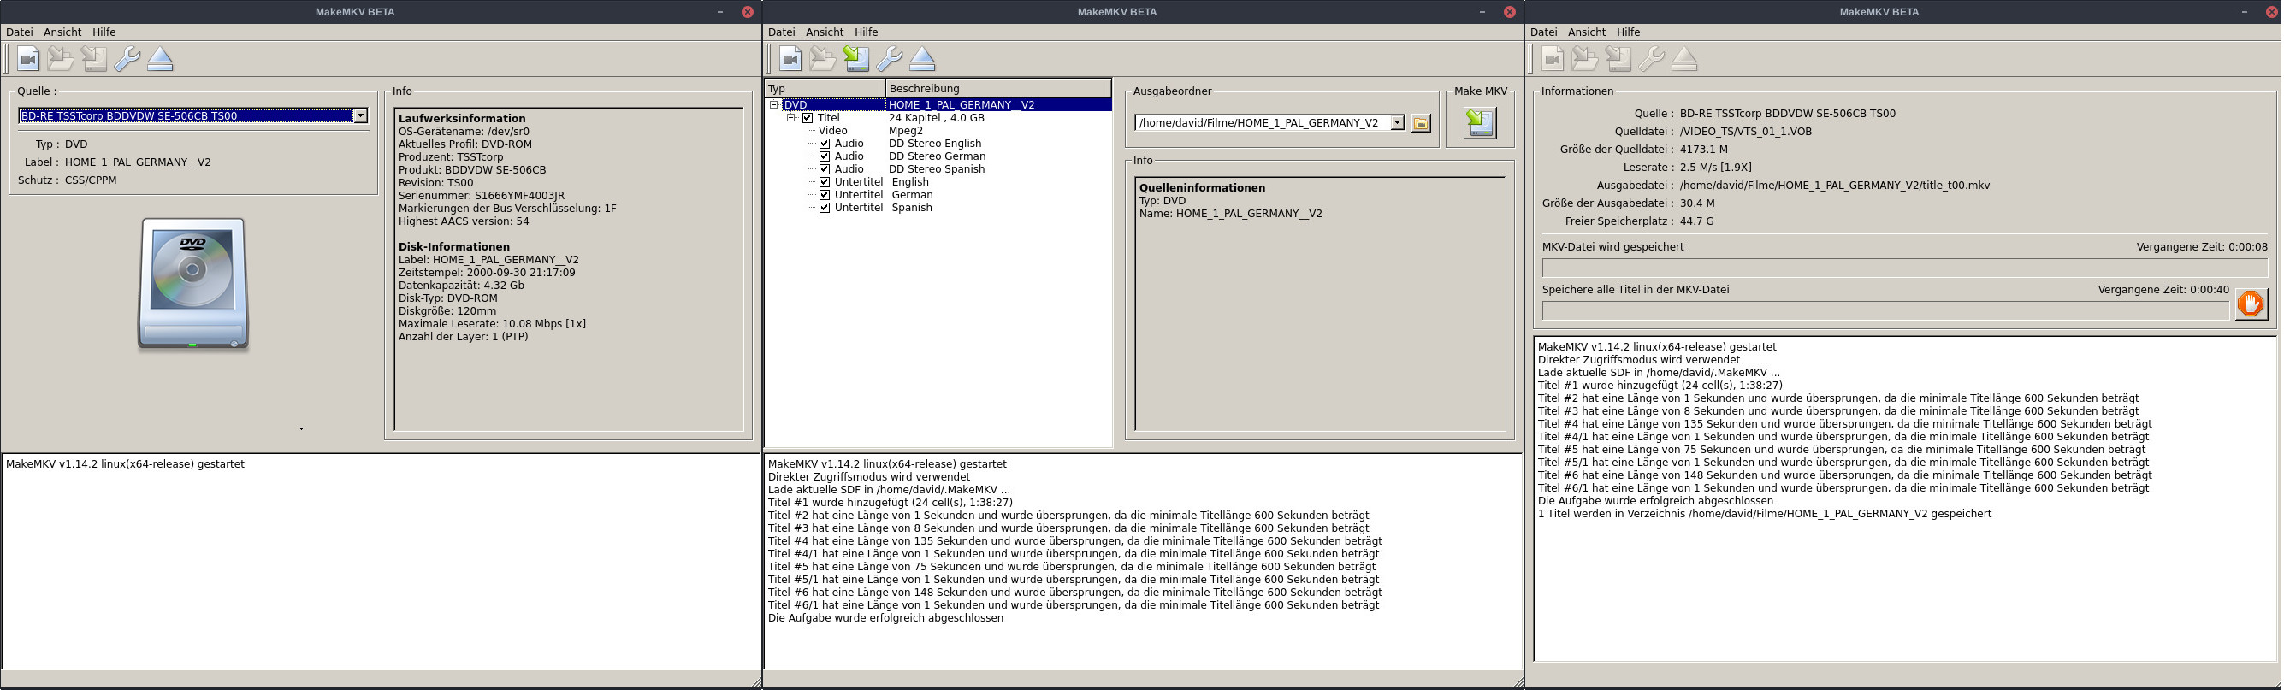Click Leserate 2.5 M/s value
Image resolution: width=2284 pixels, height=690 pixels.
(x=1716, y=168)
